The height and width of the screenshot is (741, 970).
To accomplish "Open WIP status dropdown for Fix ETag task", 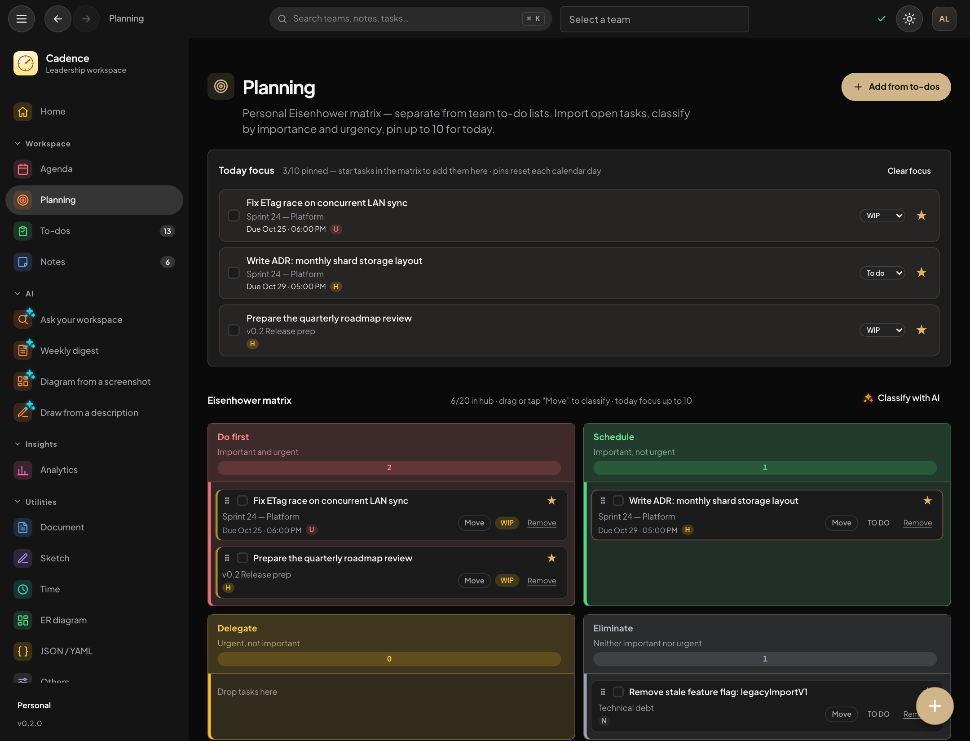I will point(882,216).
